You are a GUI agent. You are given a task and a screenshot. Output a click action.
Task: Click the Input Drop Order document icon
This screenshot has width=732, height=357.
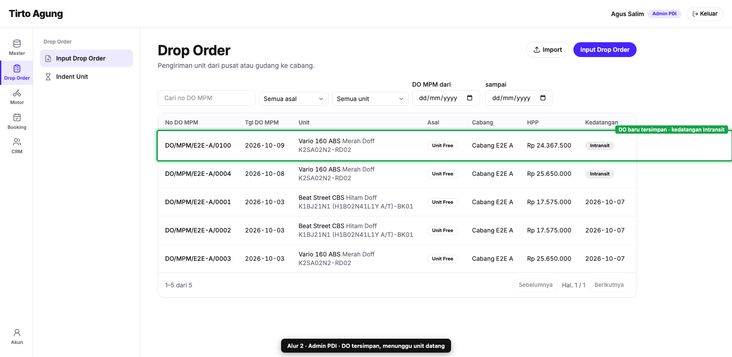(48, 58)
